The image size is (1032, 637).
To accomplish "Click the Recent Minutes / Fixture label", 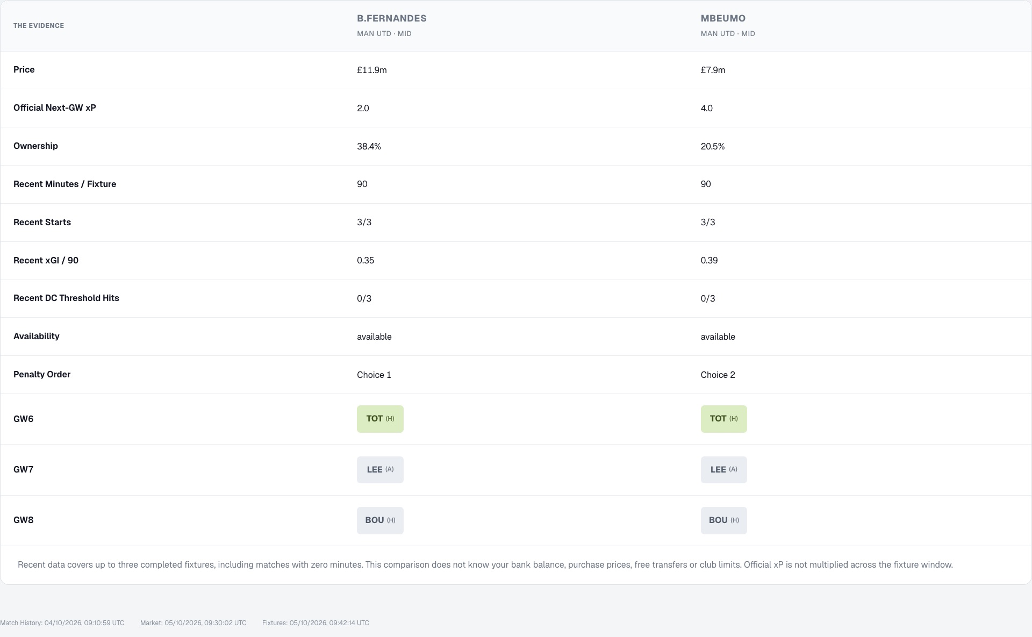I will tap(65, 184).
